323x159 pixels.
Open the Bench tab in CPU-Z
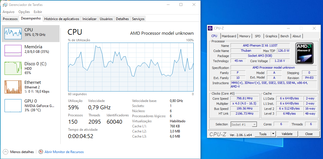285,36
